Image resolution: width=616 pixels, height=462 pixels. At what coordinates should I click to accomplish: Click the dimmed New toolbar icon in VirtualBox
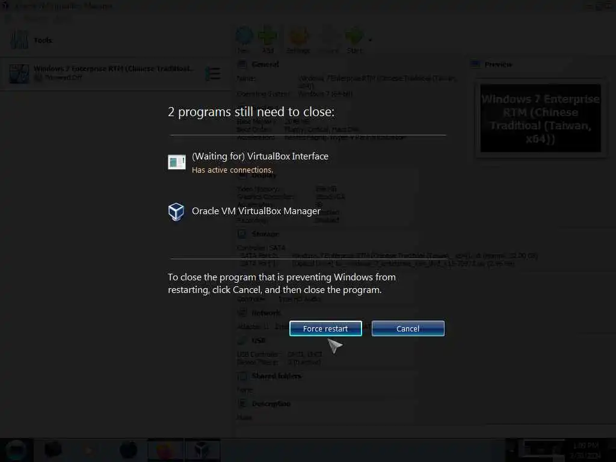point(244,40)
